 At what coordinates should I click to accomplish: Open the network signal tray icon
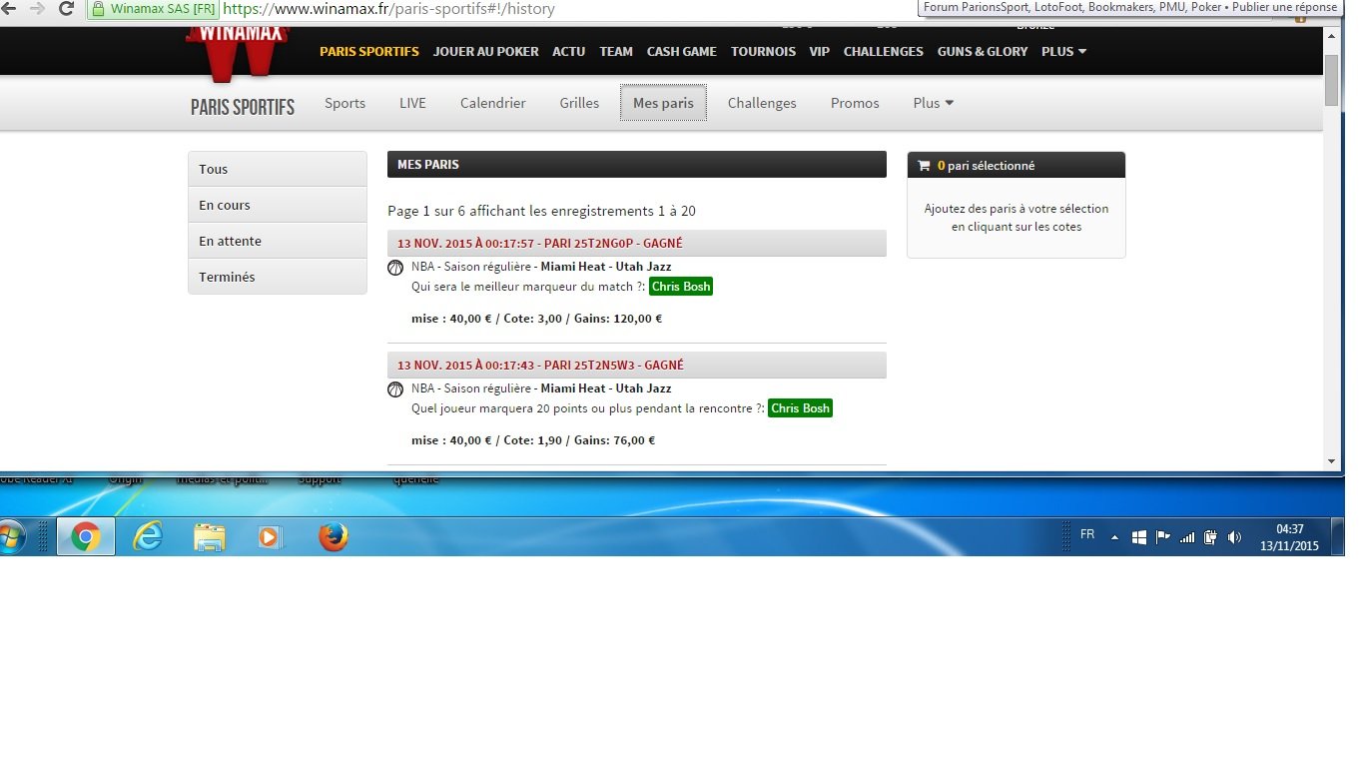[x=1187, y=537]
